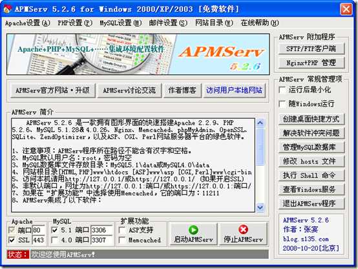Viewport: 358px width, 269px height.
Task: Toggle the MySQL 4.0 checkbox
Action: point(54,240)
